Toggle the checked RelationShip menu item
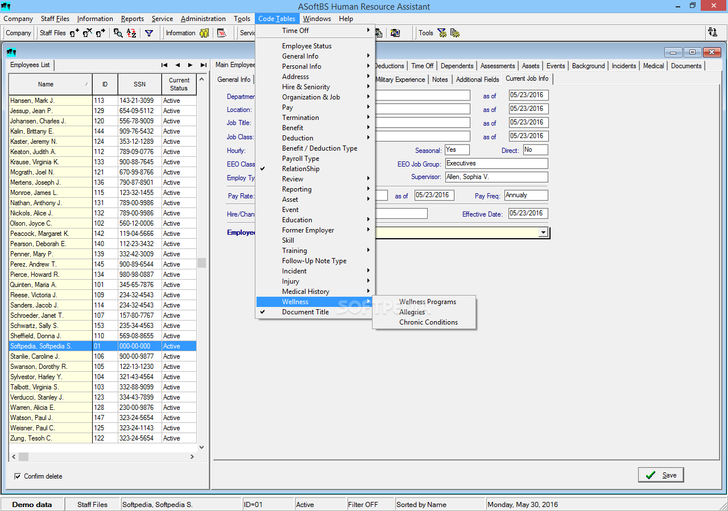Screen dimensions: 728x511 point(300,169)
